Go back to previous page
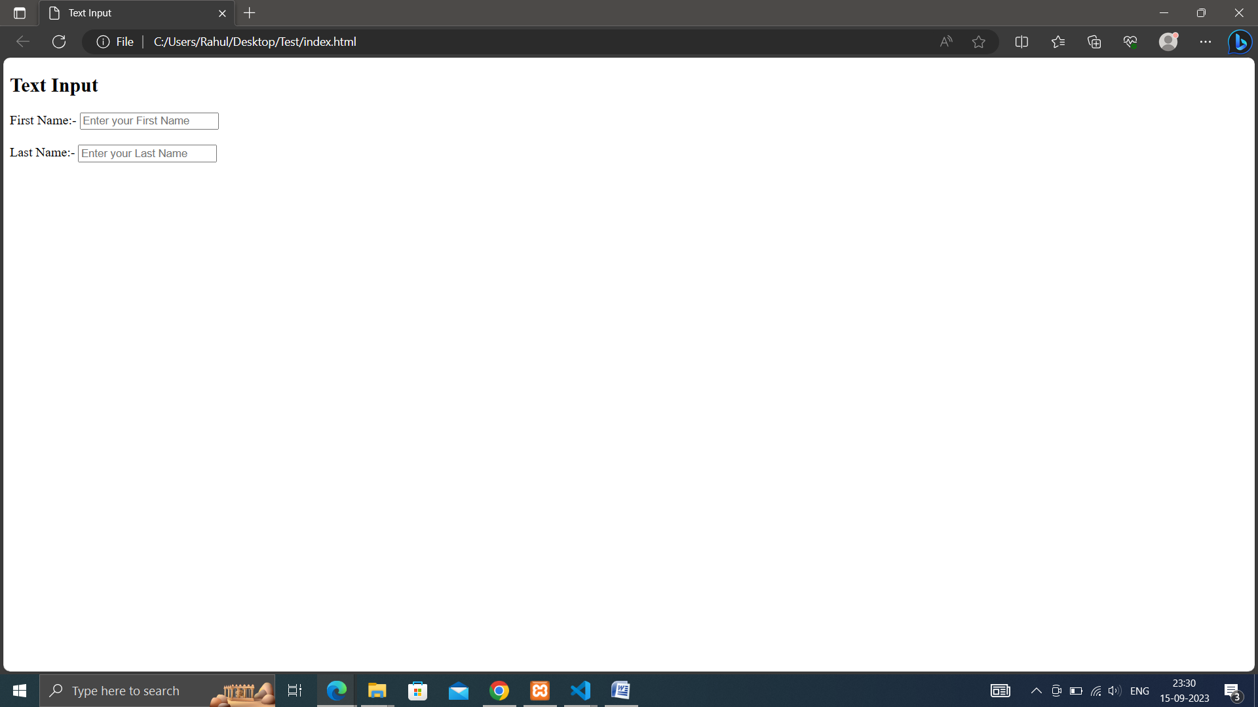Image resolution: width=1258 pixels, height=707 pixels. click(x=23, y=42)
